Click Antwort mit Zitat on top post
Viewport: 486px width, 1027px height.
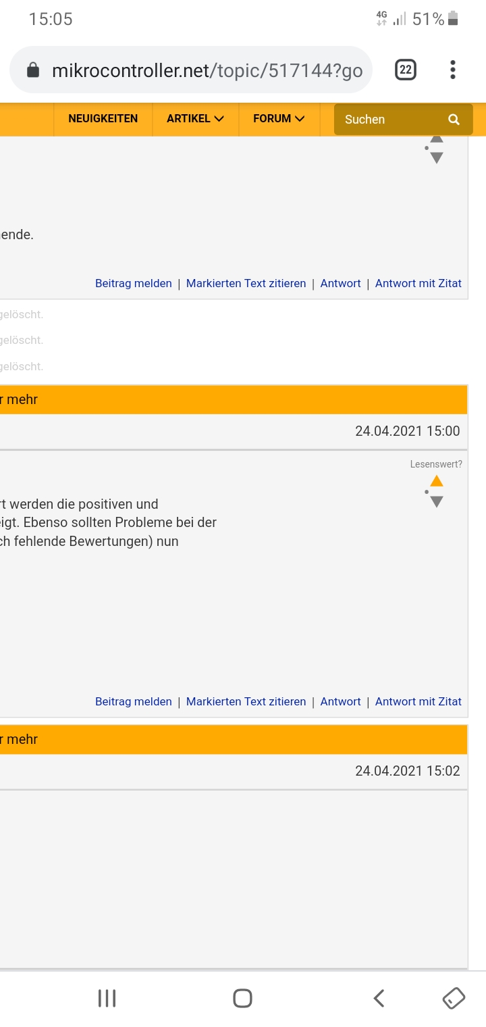(418, 283)
